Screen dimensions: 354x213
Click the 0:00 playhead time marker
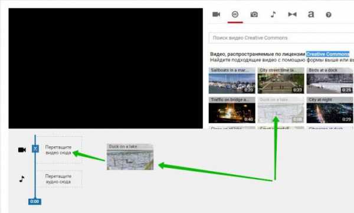(35, 201)
